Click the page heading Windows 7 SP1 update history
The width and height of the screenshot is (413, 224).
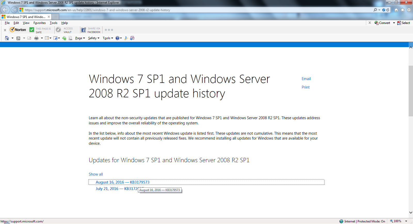(x=179, y=86)
